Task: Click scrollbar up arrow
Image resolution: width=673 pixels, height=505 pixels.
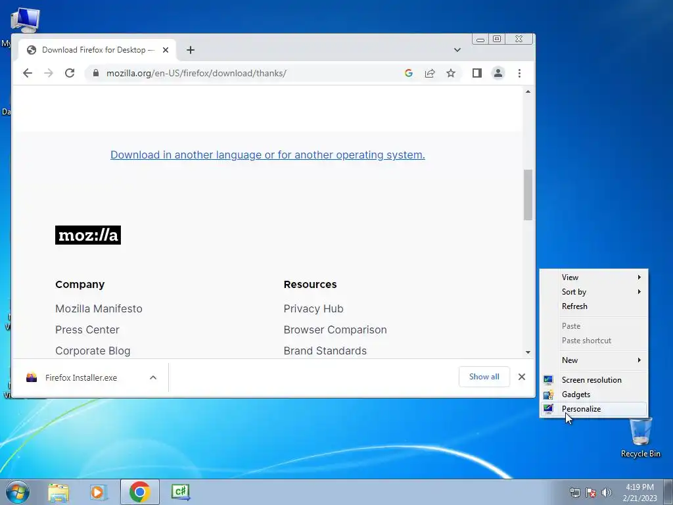Action: click(x=528, y=91)
